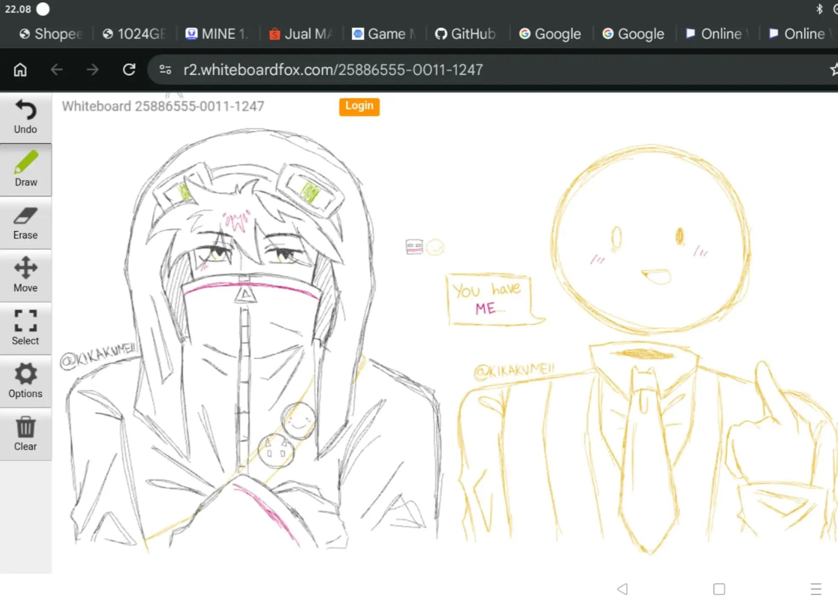Viewport: 838px width, 604px height.
Task: Open the first Google bookmark
Action: click(550, 34)
